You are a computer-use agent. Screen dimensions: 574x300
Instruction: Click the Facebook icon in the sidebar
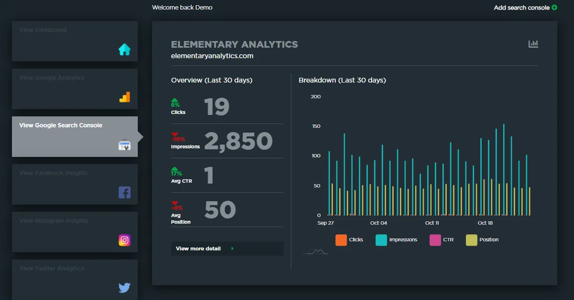point(124,192)
